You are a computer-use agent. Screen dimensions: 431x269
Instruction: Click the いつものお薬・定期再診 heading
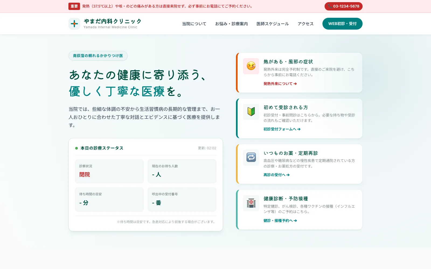click(291, 153)
